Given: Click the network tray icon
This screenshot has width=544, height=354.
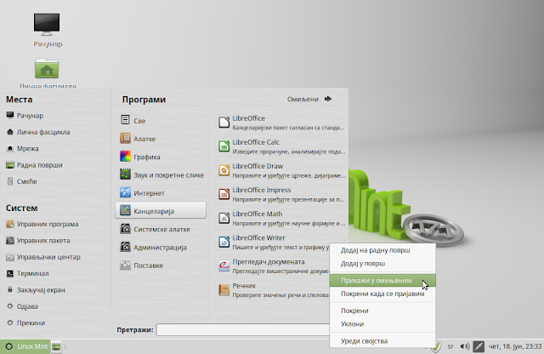Looking at the screenshot, I should [x=479, y=346].
